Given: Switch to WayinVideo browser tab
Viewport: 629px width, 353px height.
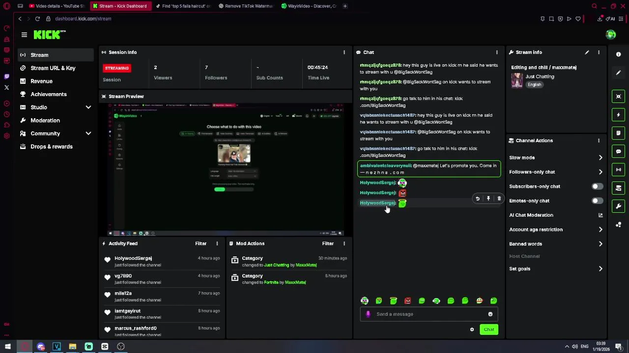Looking at the screenshot, I should click(x=309, y=6).
